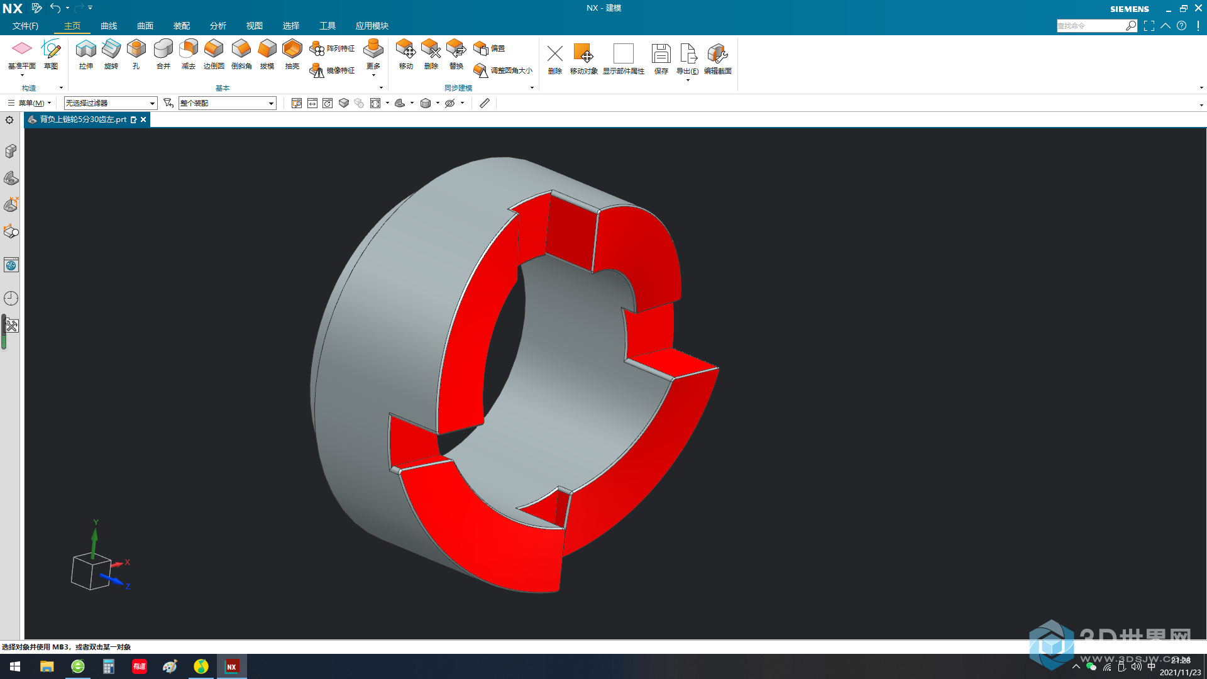Open the 文件(F) menu
Image resolution: width=1207 pixels, height=679 pixels.
click(x=25, y=26)
